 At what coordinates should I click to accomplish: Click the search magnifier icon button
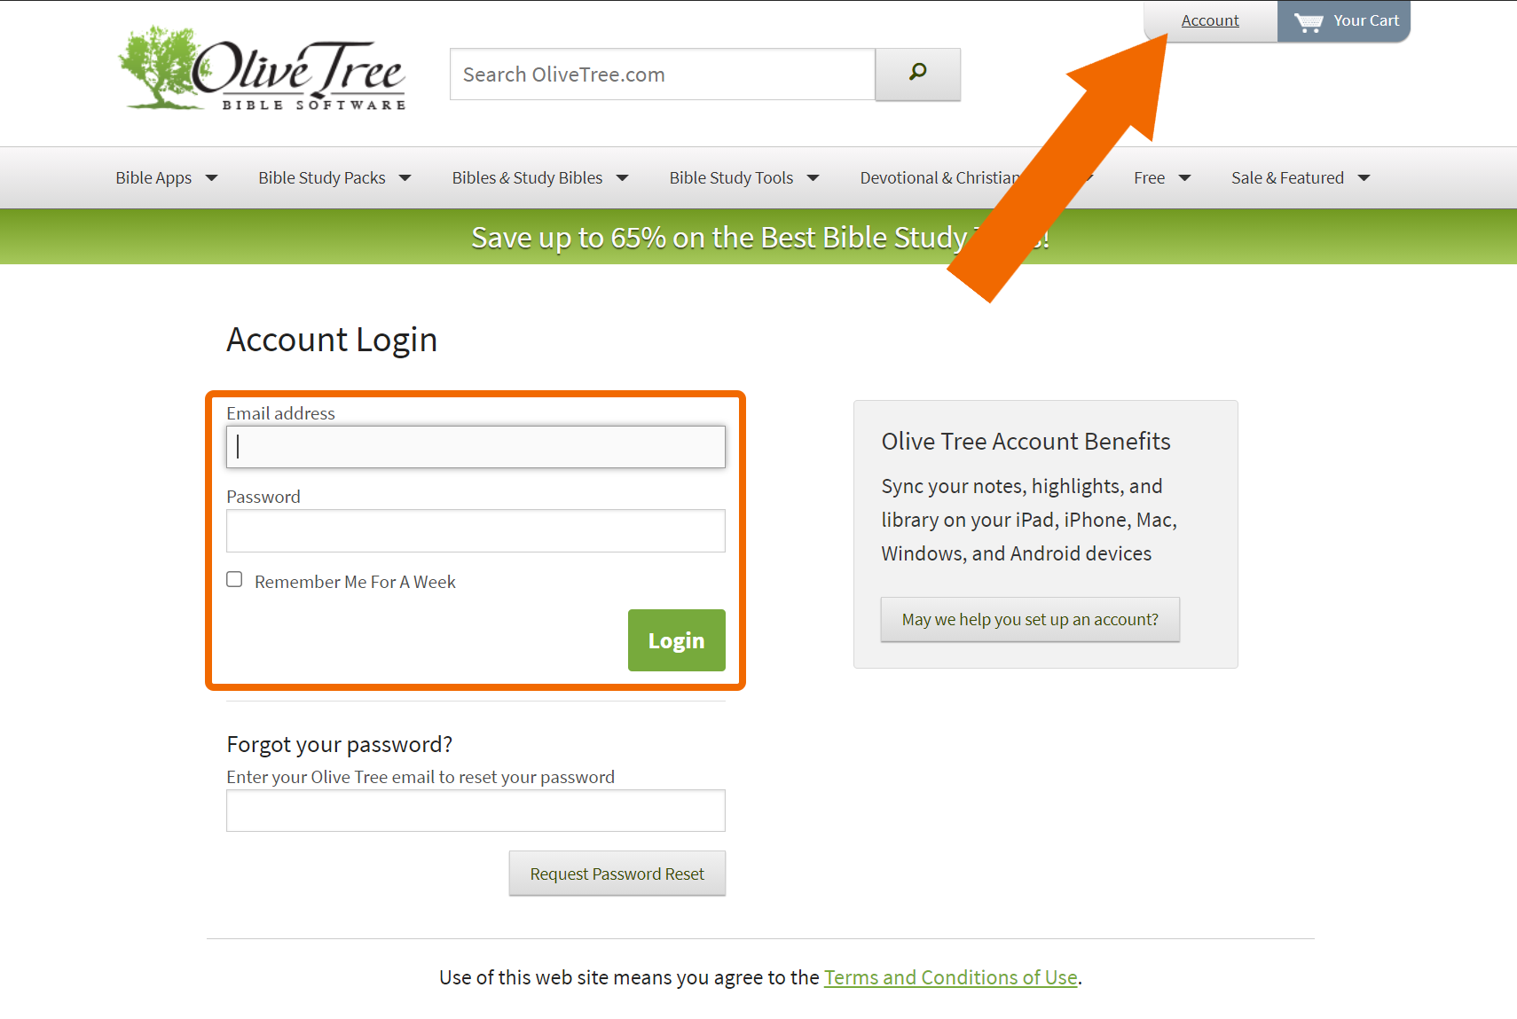(x=917, y=74)
